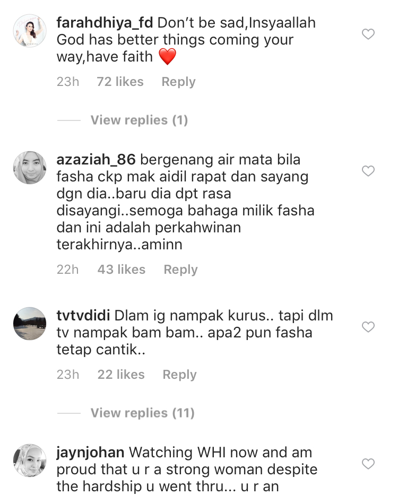398x495 pixels.
Task: Like farahdhiya_fd's comment with heart icon
Action: pos(368,34)
